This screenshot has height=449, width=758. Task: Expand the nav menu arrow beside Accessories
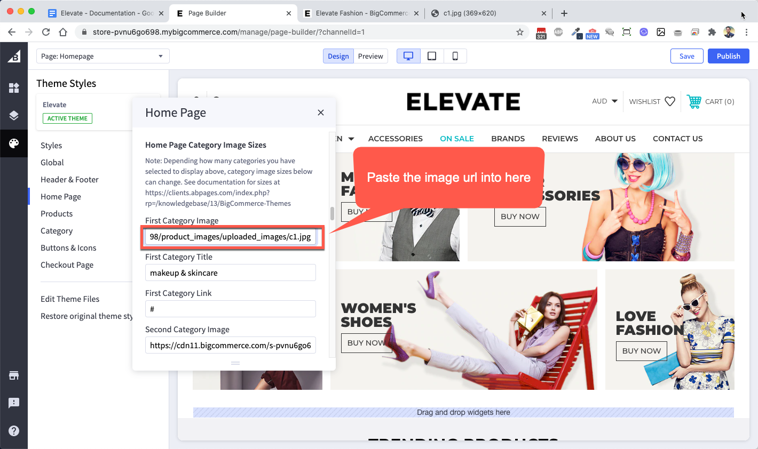351,139
